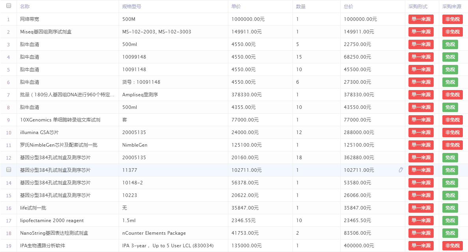Click 单一来源 in the 10148-2 row
Image resolution: width=468 pixels, height=252 pixels.
(x=421, y=183)
